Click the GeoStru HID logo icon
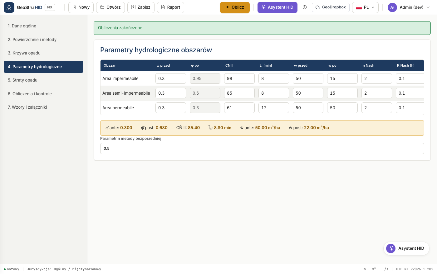The height and width of the screenshot is (274, 437). tap(9, 7)
